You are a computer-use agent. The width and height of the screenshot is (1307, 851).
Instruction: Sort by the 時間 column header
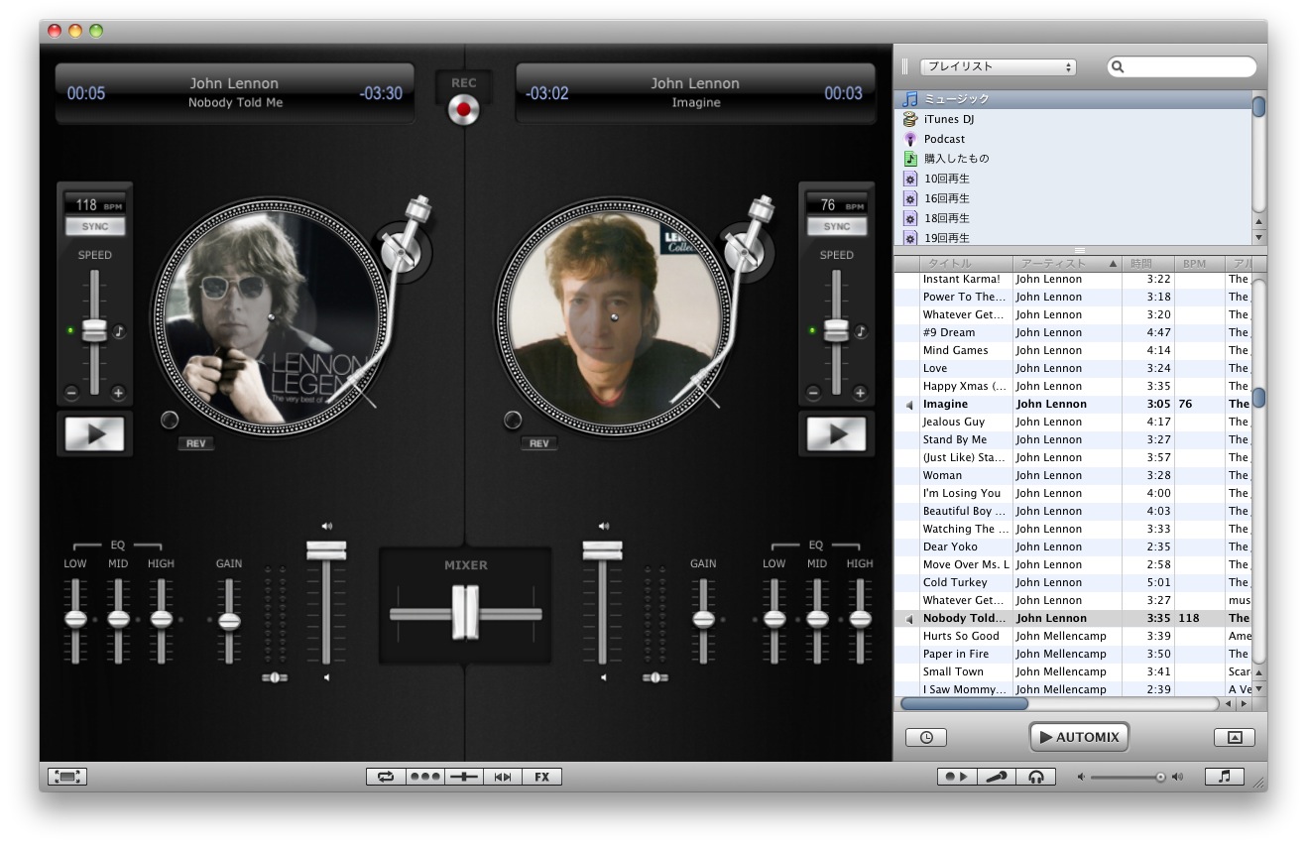[x=1148, y=264]
